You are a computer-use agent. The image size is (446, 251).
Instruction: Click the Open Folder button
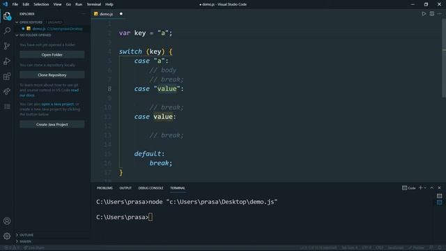pos(52,54)
